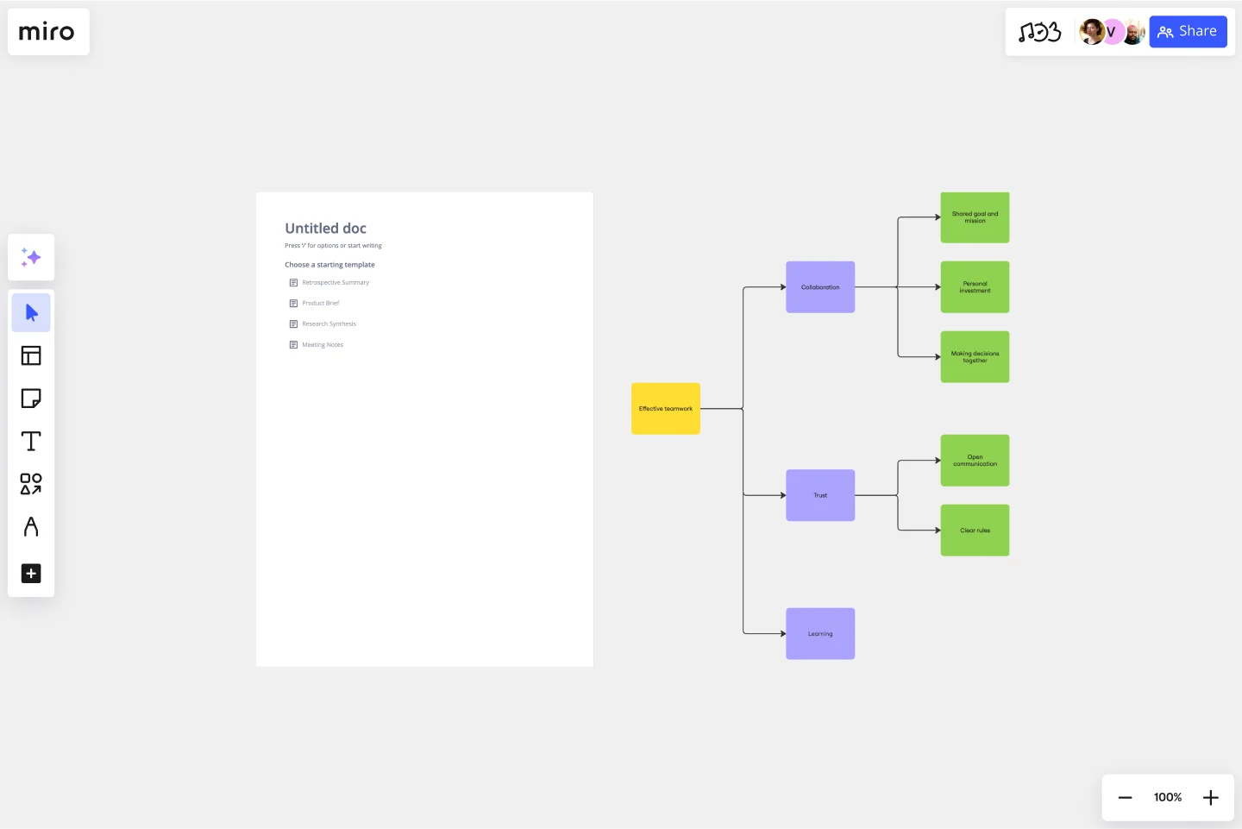Open more apps plus button

[31, 574]
